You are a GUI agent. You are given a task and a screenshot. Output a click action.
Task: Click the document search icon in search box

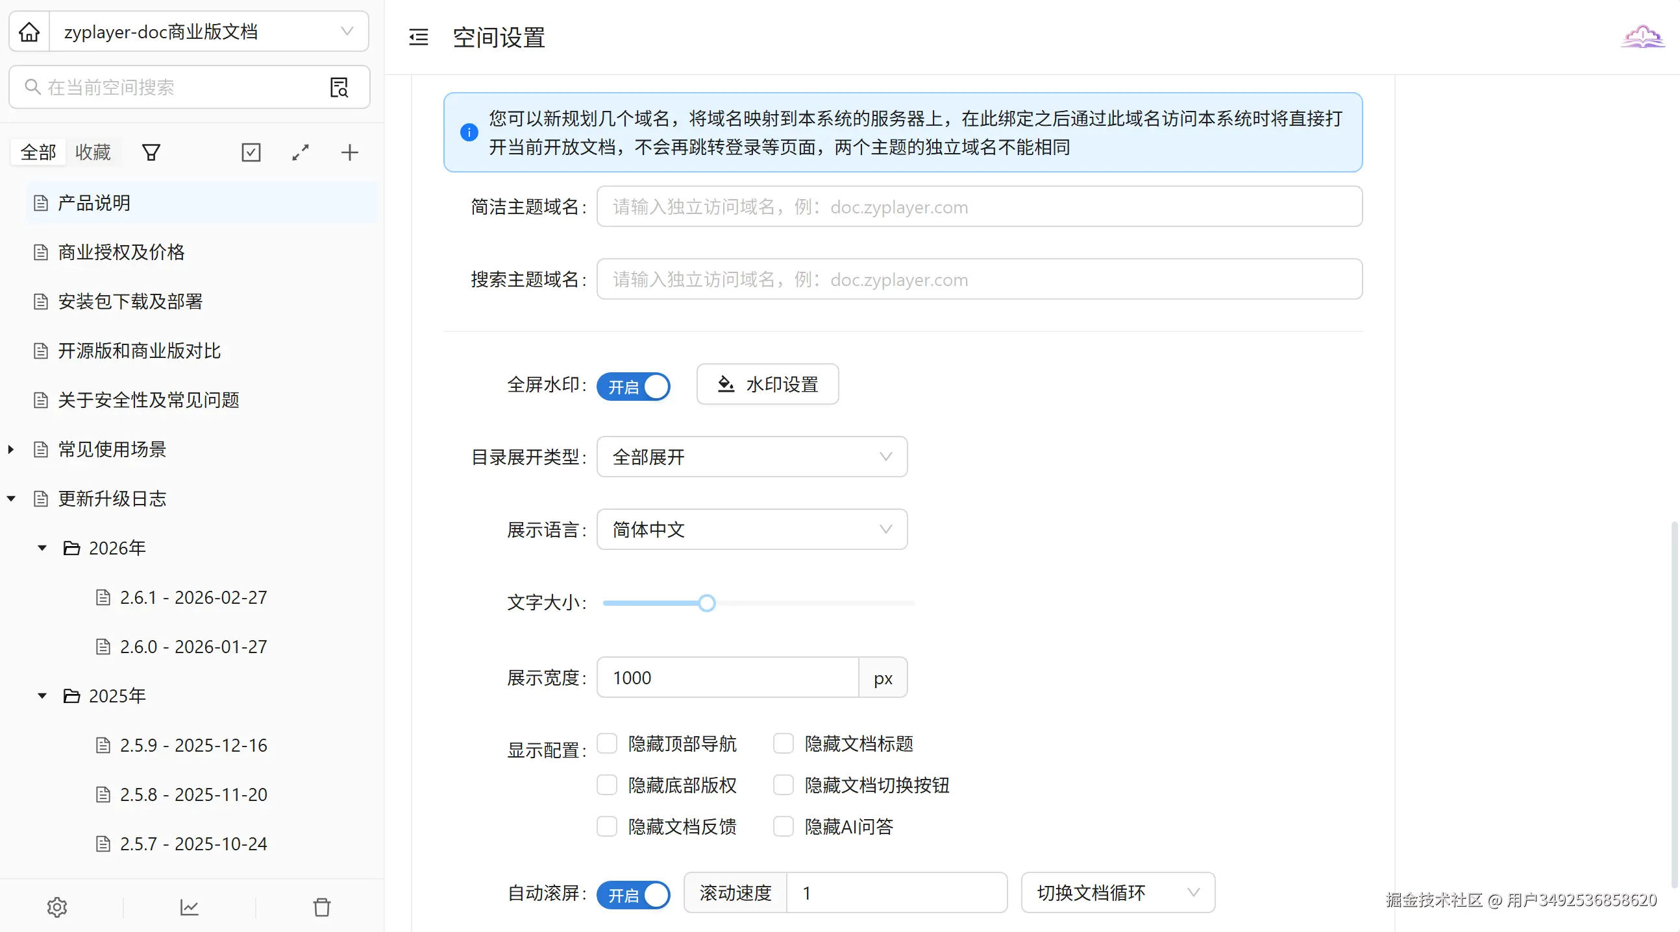[339, 88]
